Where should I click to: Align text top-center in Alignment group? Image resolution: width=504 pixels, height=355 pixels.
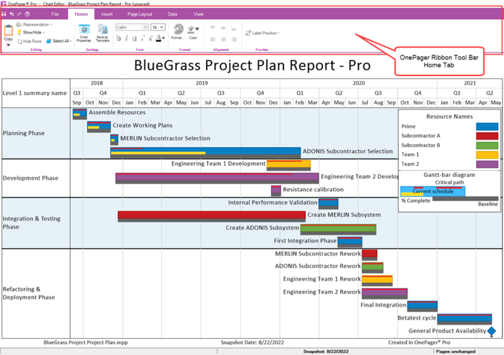pyautogui.click(x=223, y=28)
